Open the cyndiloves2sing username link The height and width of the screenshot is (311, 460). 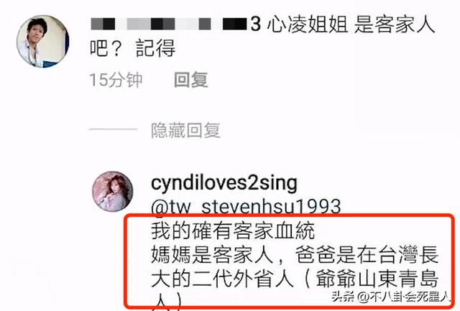pos(224,183)
